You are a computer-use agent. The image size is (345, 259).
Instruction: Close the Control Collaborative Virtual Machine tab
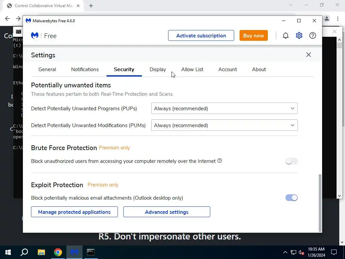tap(78, 6)
